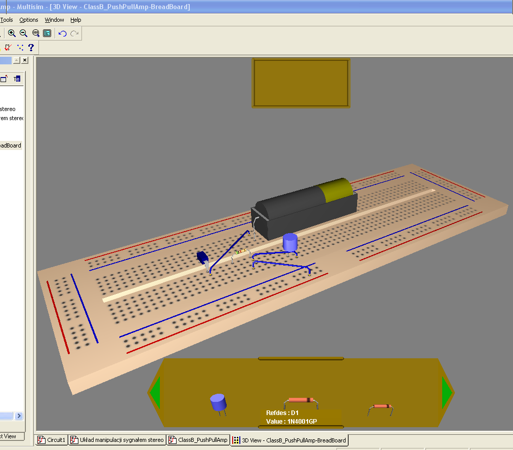Toggle the crosshair cursor icon on the toolbar
This screenshot has height=450, width=513.
click(20, 47)
